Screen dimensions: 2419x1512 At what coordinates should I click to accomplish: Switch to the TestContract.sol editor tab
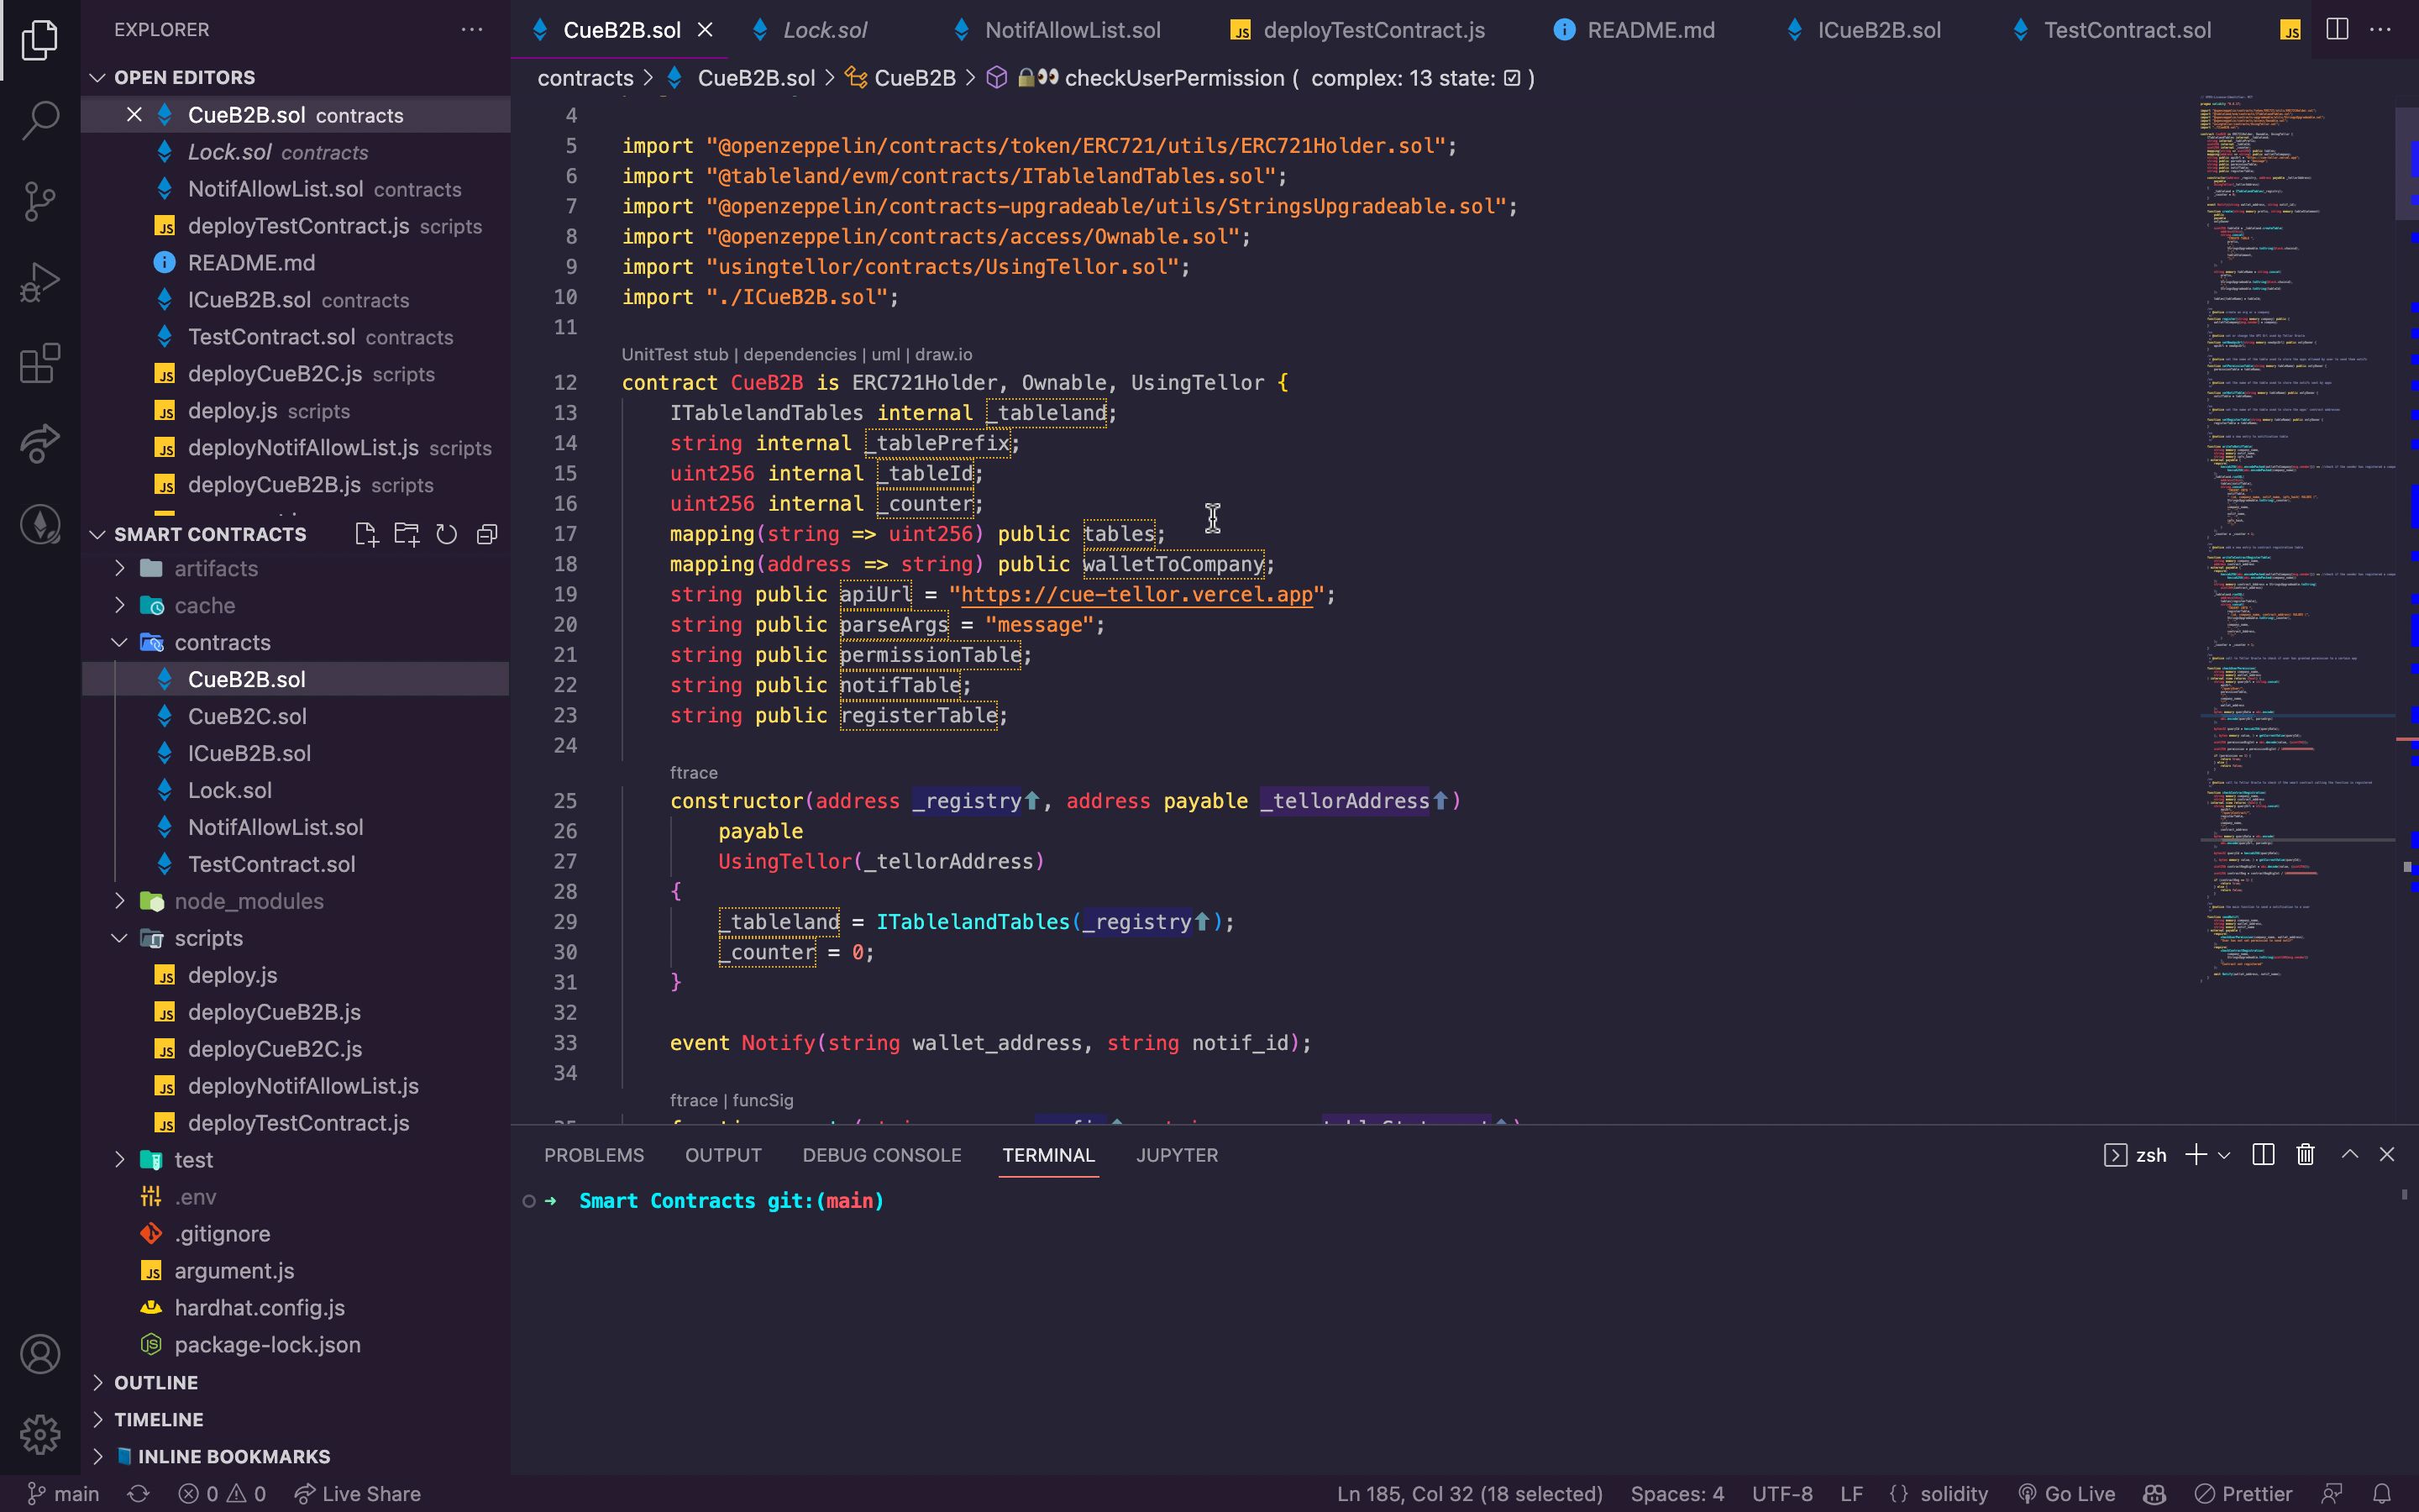coord(2126,30)
